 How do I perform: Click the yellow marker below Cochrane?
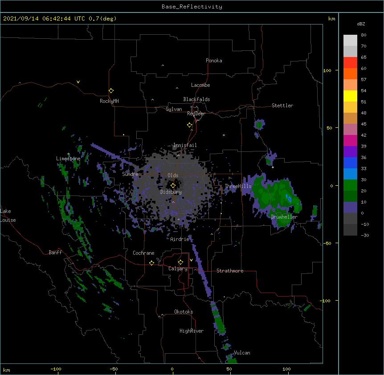(151, 263)
